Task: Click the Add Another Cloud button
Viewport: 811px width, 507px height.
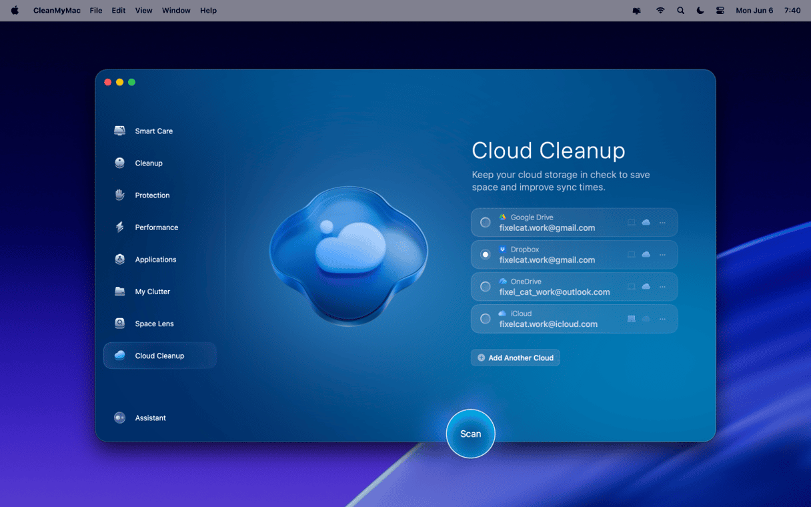Action: (516, 358)
